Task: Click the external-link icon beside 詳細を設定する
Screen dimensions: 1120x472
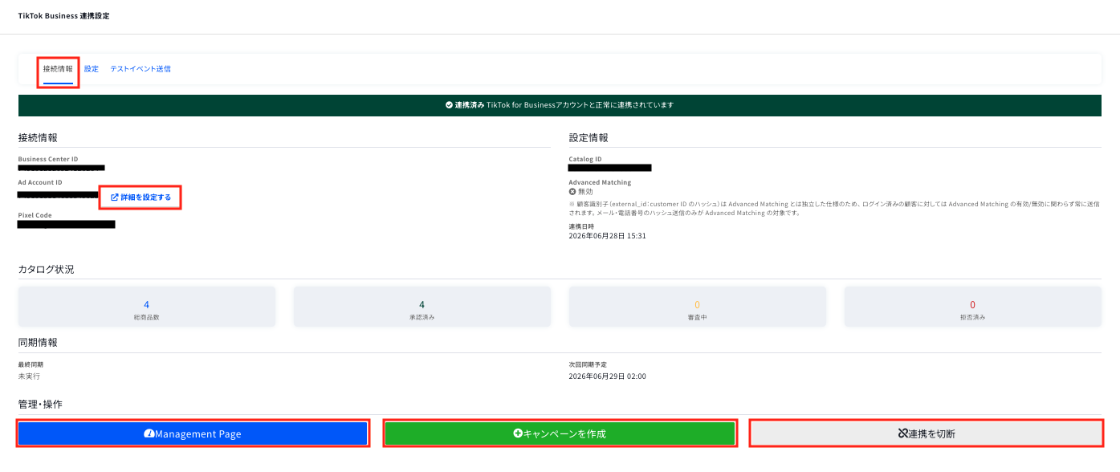Action: coord(115,197)
